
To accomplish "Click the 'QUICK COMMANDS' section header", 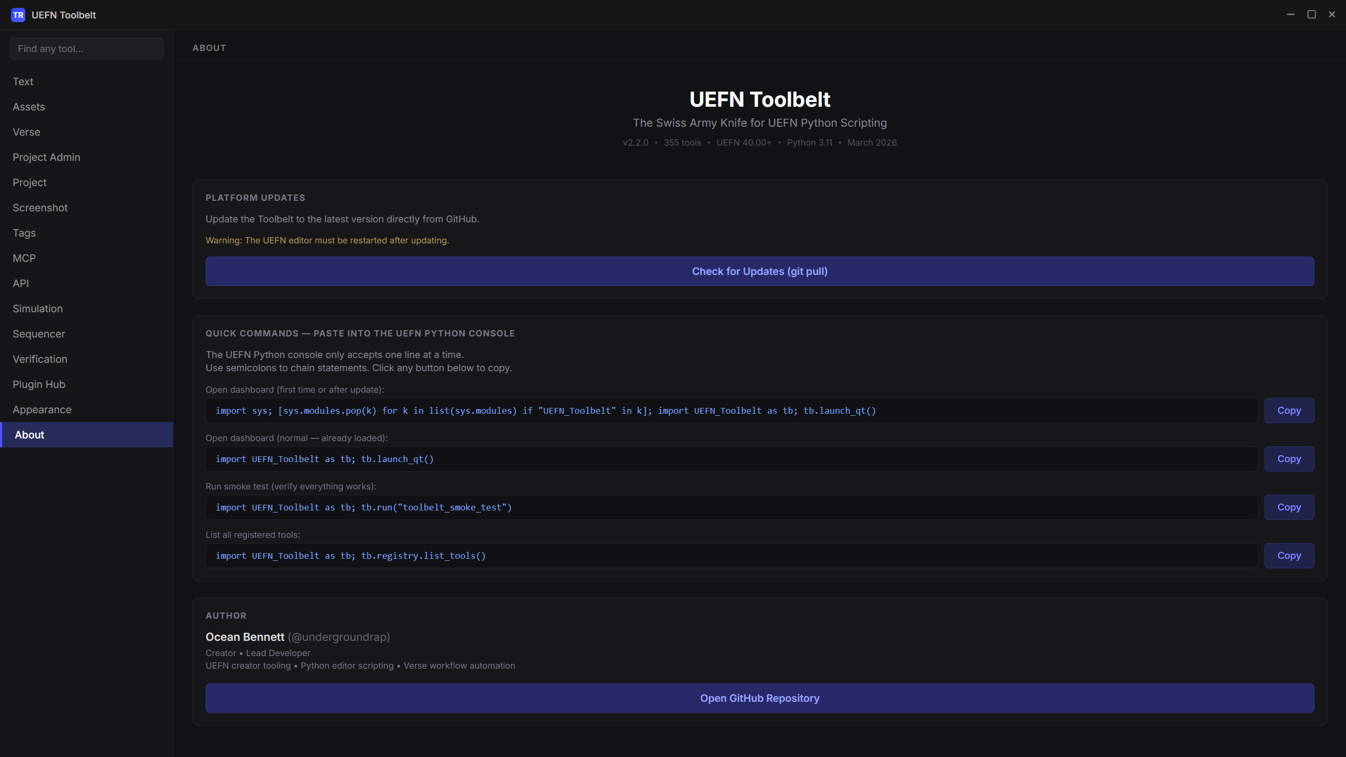I will tap(360, 333).
